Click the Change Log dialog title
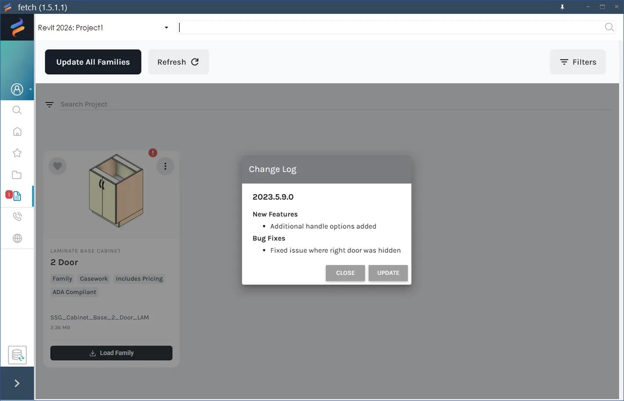624x401 pixels. (272, 170)
